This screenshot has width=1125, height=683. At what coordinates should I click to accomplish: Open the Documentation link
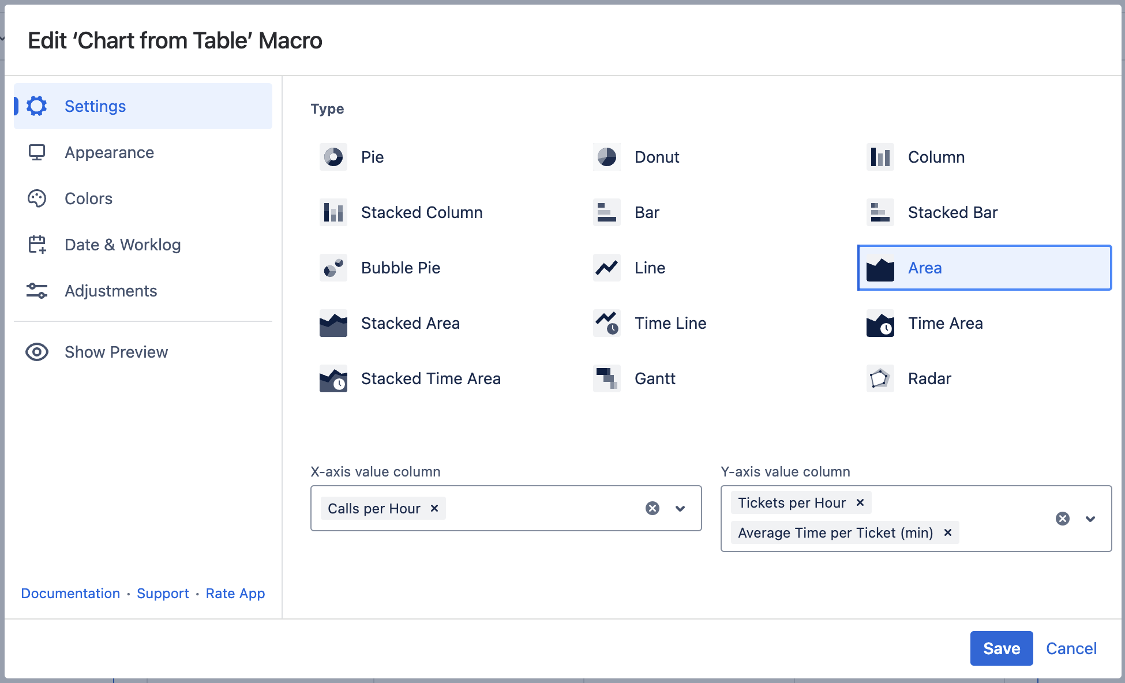pyautogui.click(x=70, y=594)
